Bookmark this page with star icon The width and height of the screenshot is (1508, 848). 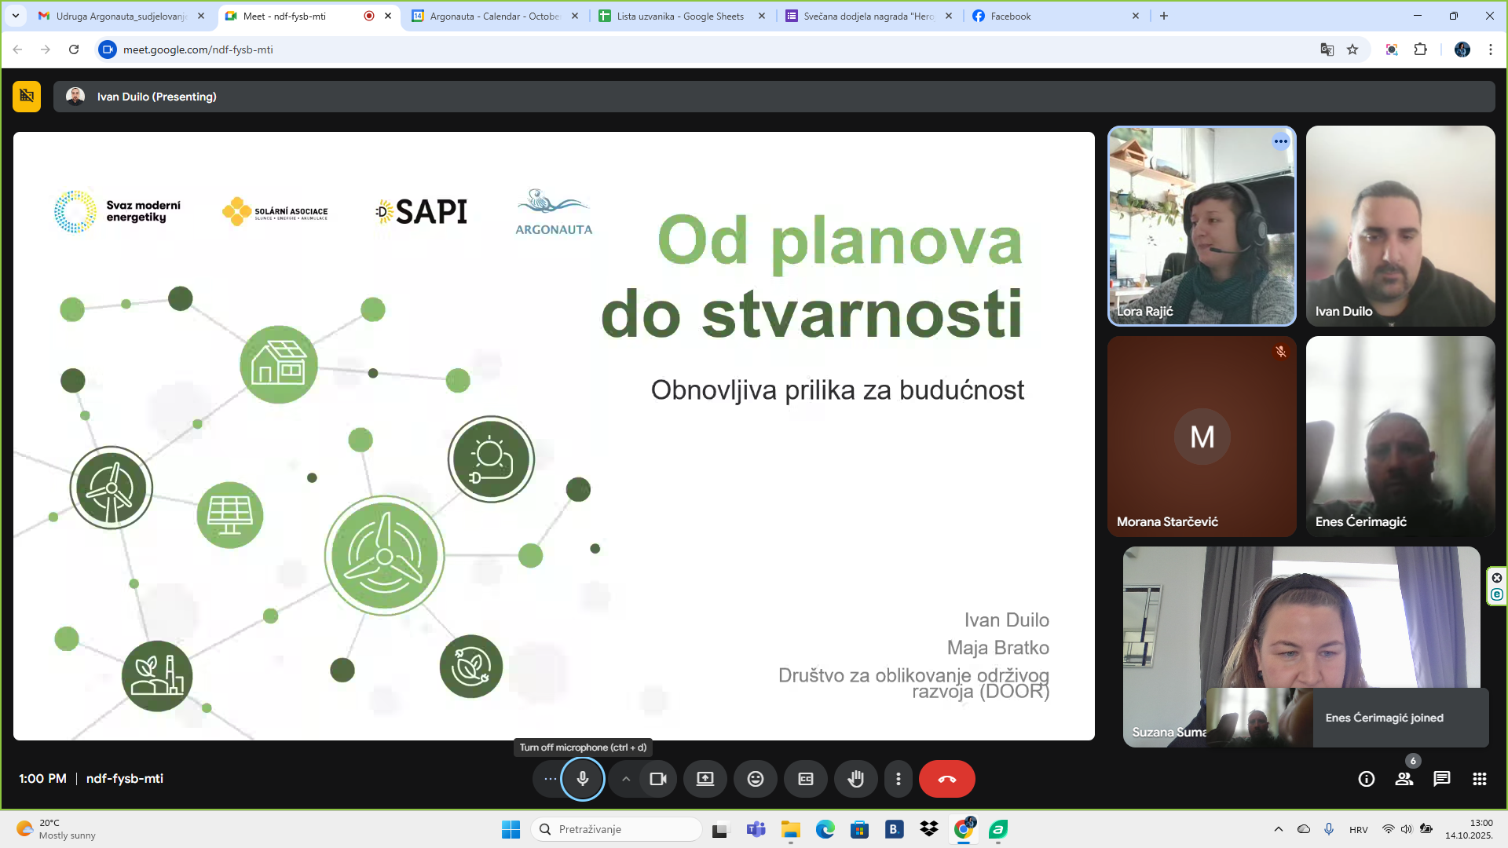point(1352,49)
